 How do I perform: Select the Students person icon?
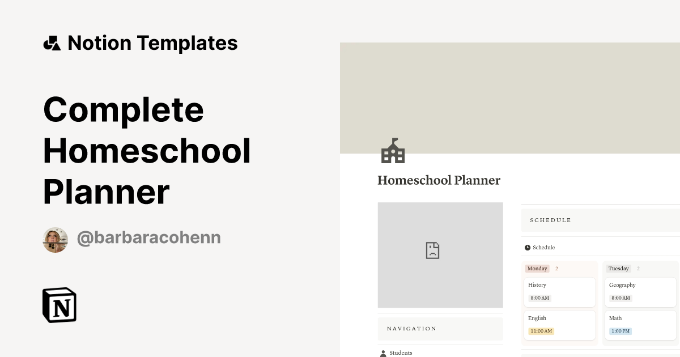(383, 352)
